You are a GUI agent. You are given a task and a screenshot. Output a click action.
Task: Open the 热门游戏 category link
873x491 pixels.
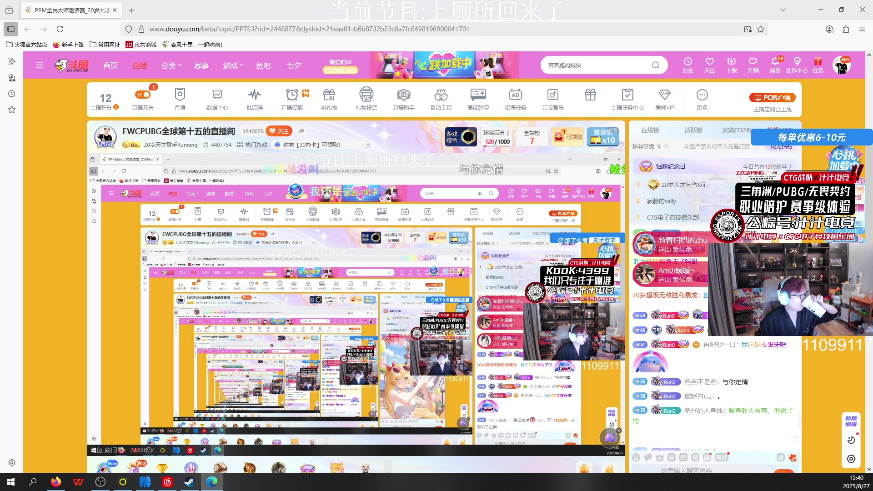click(252, 145)
